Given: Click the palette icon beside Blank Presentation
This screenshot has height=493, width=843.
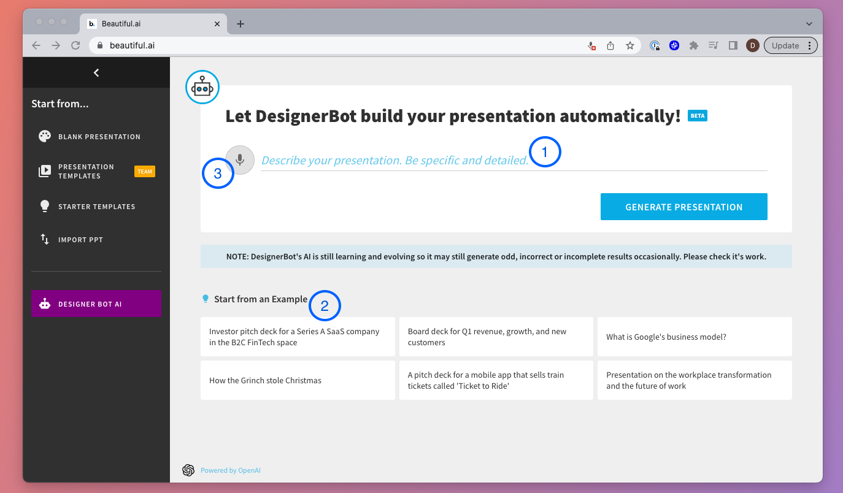Looking at the screenshot, I should pyautogui.click(x=45, y=137).
